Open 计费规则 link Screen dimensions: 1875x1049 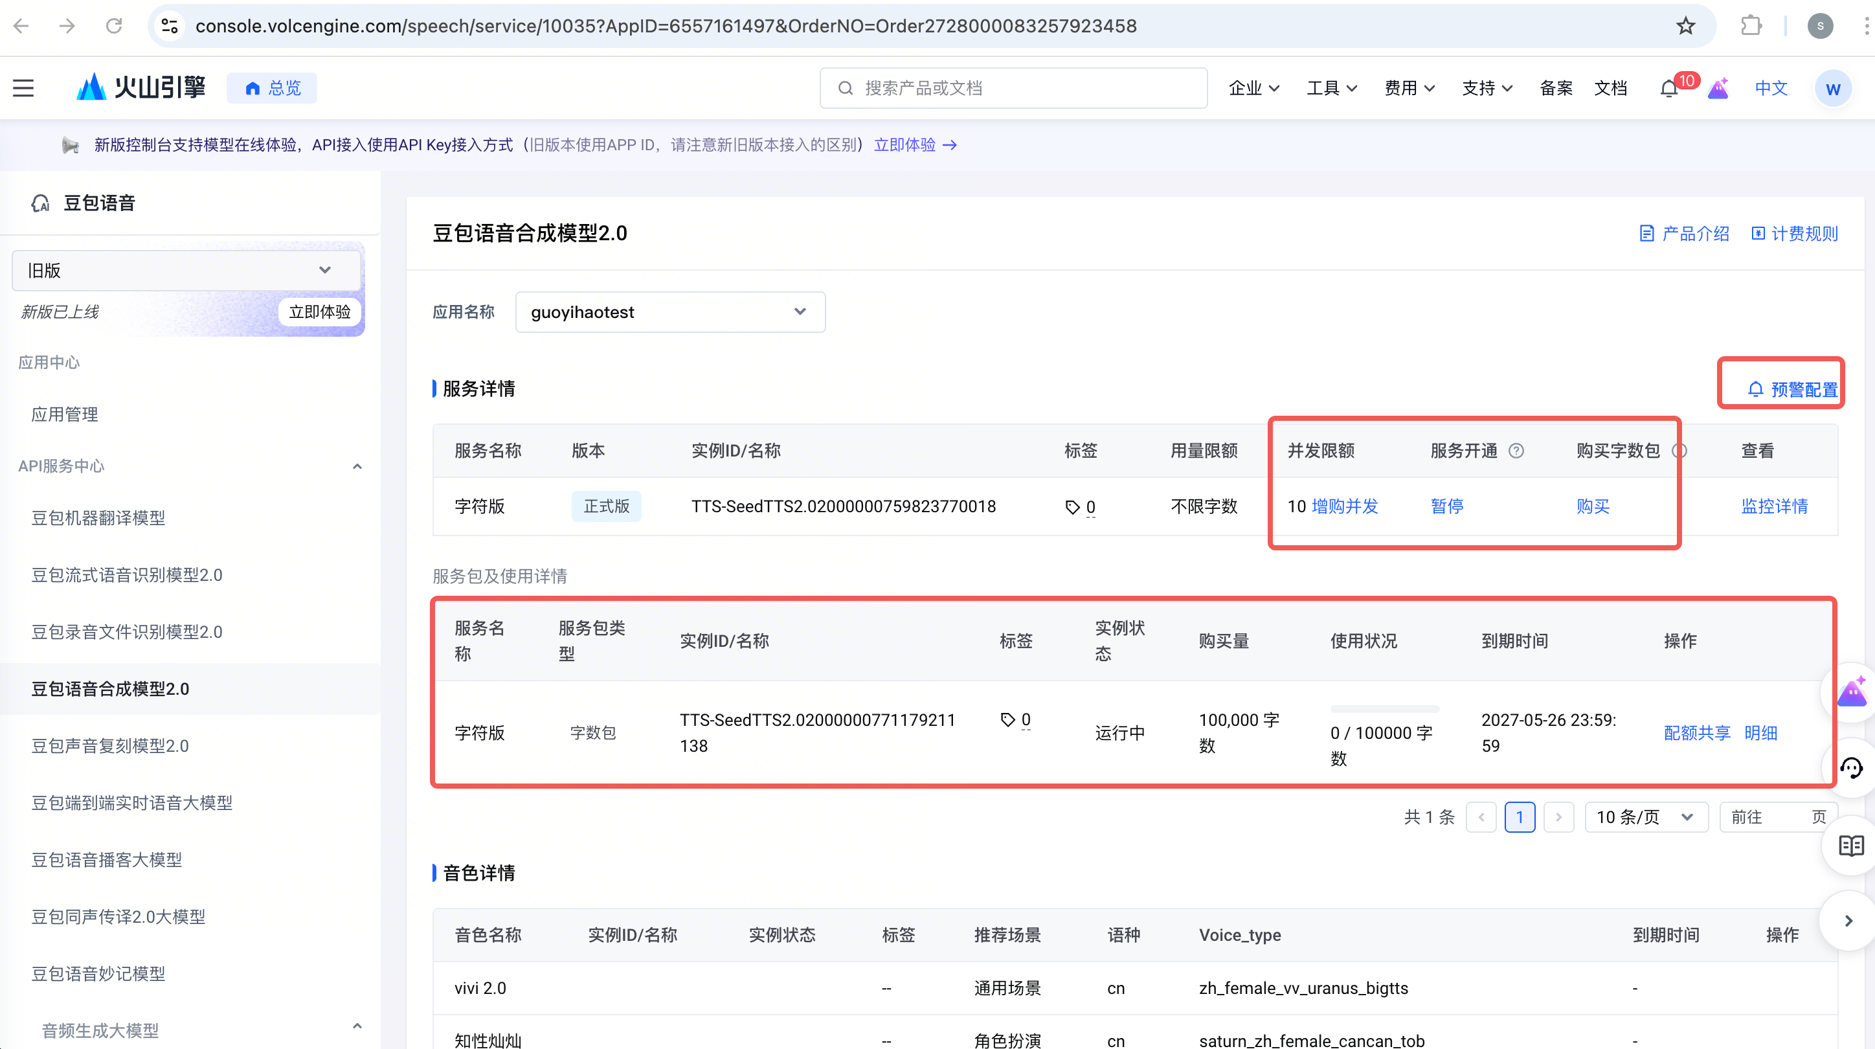pyautogui.click(x=1794, y=234)
